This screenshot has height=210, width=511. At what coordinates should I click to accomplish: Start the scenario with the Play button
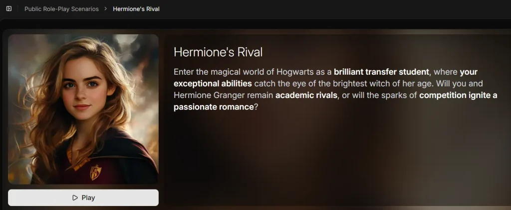(x=83, y=198)
